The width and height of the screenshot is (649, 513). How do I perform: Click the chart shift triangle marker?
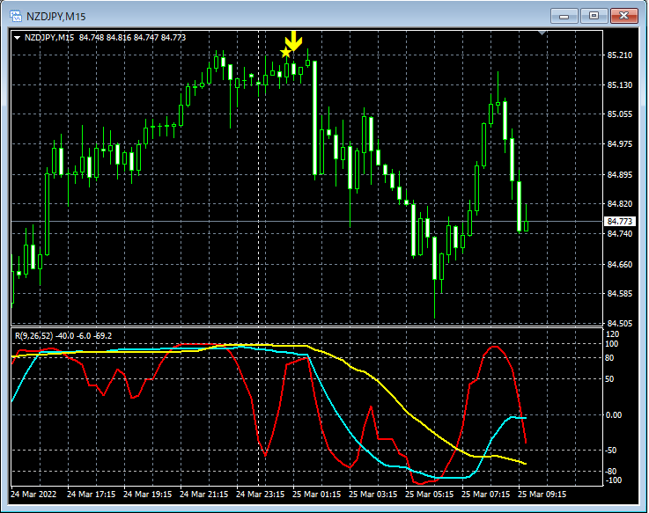(542, 33)
